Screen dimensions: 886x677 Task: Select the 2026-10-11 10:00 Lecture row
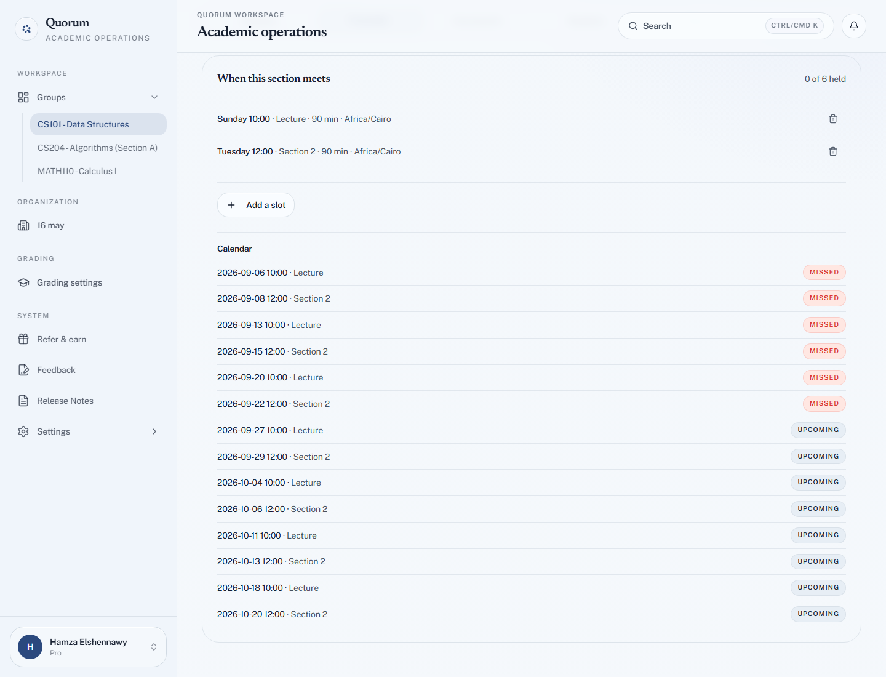[532, 535]
